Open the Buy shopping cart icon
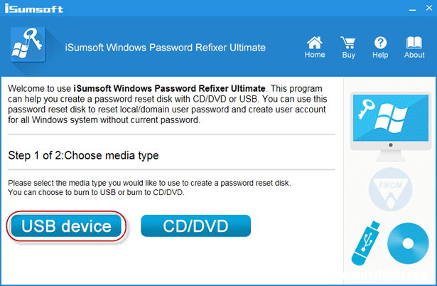437x286 pixels. coord(348,46)
